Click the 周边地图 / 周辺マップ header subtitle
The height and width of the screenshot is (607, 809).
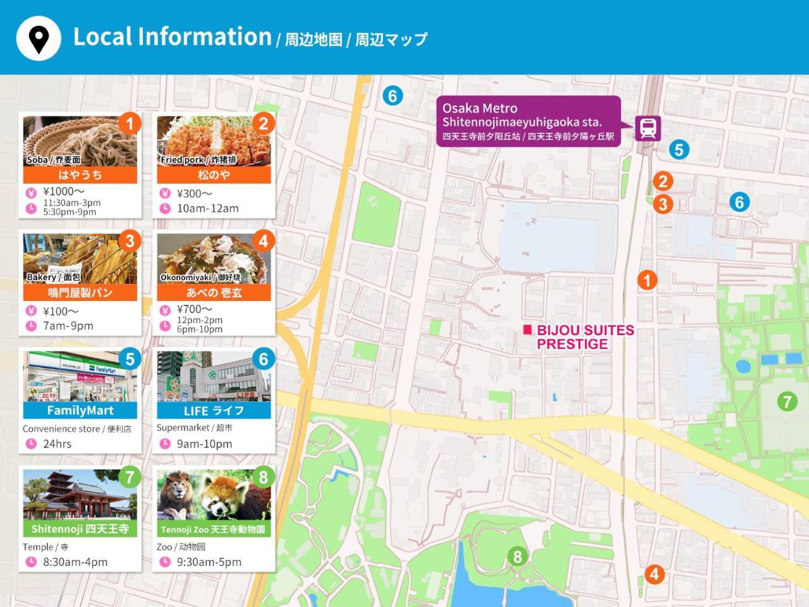[x=356, y=40]
